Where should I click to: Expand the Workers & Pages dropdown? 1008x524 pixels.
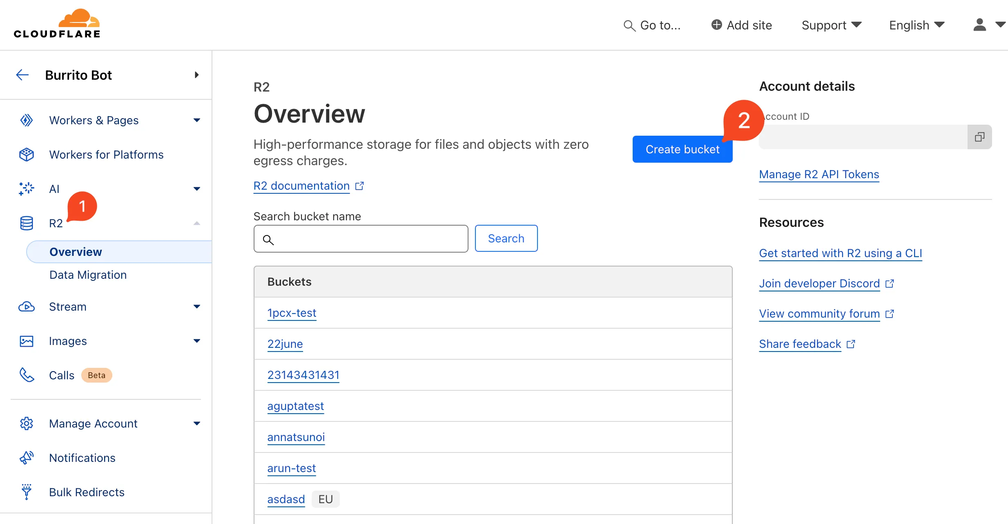coord(196,120)
